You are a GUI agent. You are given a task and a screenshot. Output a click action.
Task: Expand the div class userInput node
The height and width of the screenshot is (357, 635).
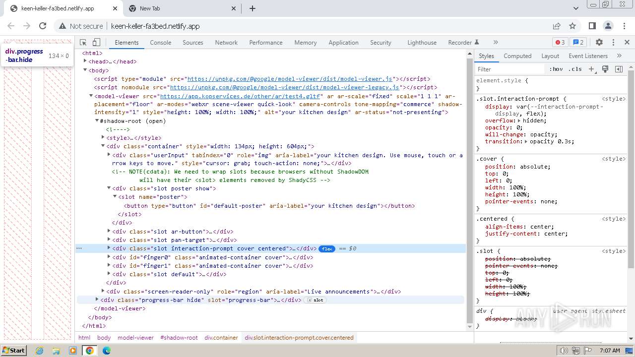pyautogui.click(x=109, y=155)
